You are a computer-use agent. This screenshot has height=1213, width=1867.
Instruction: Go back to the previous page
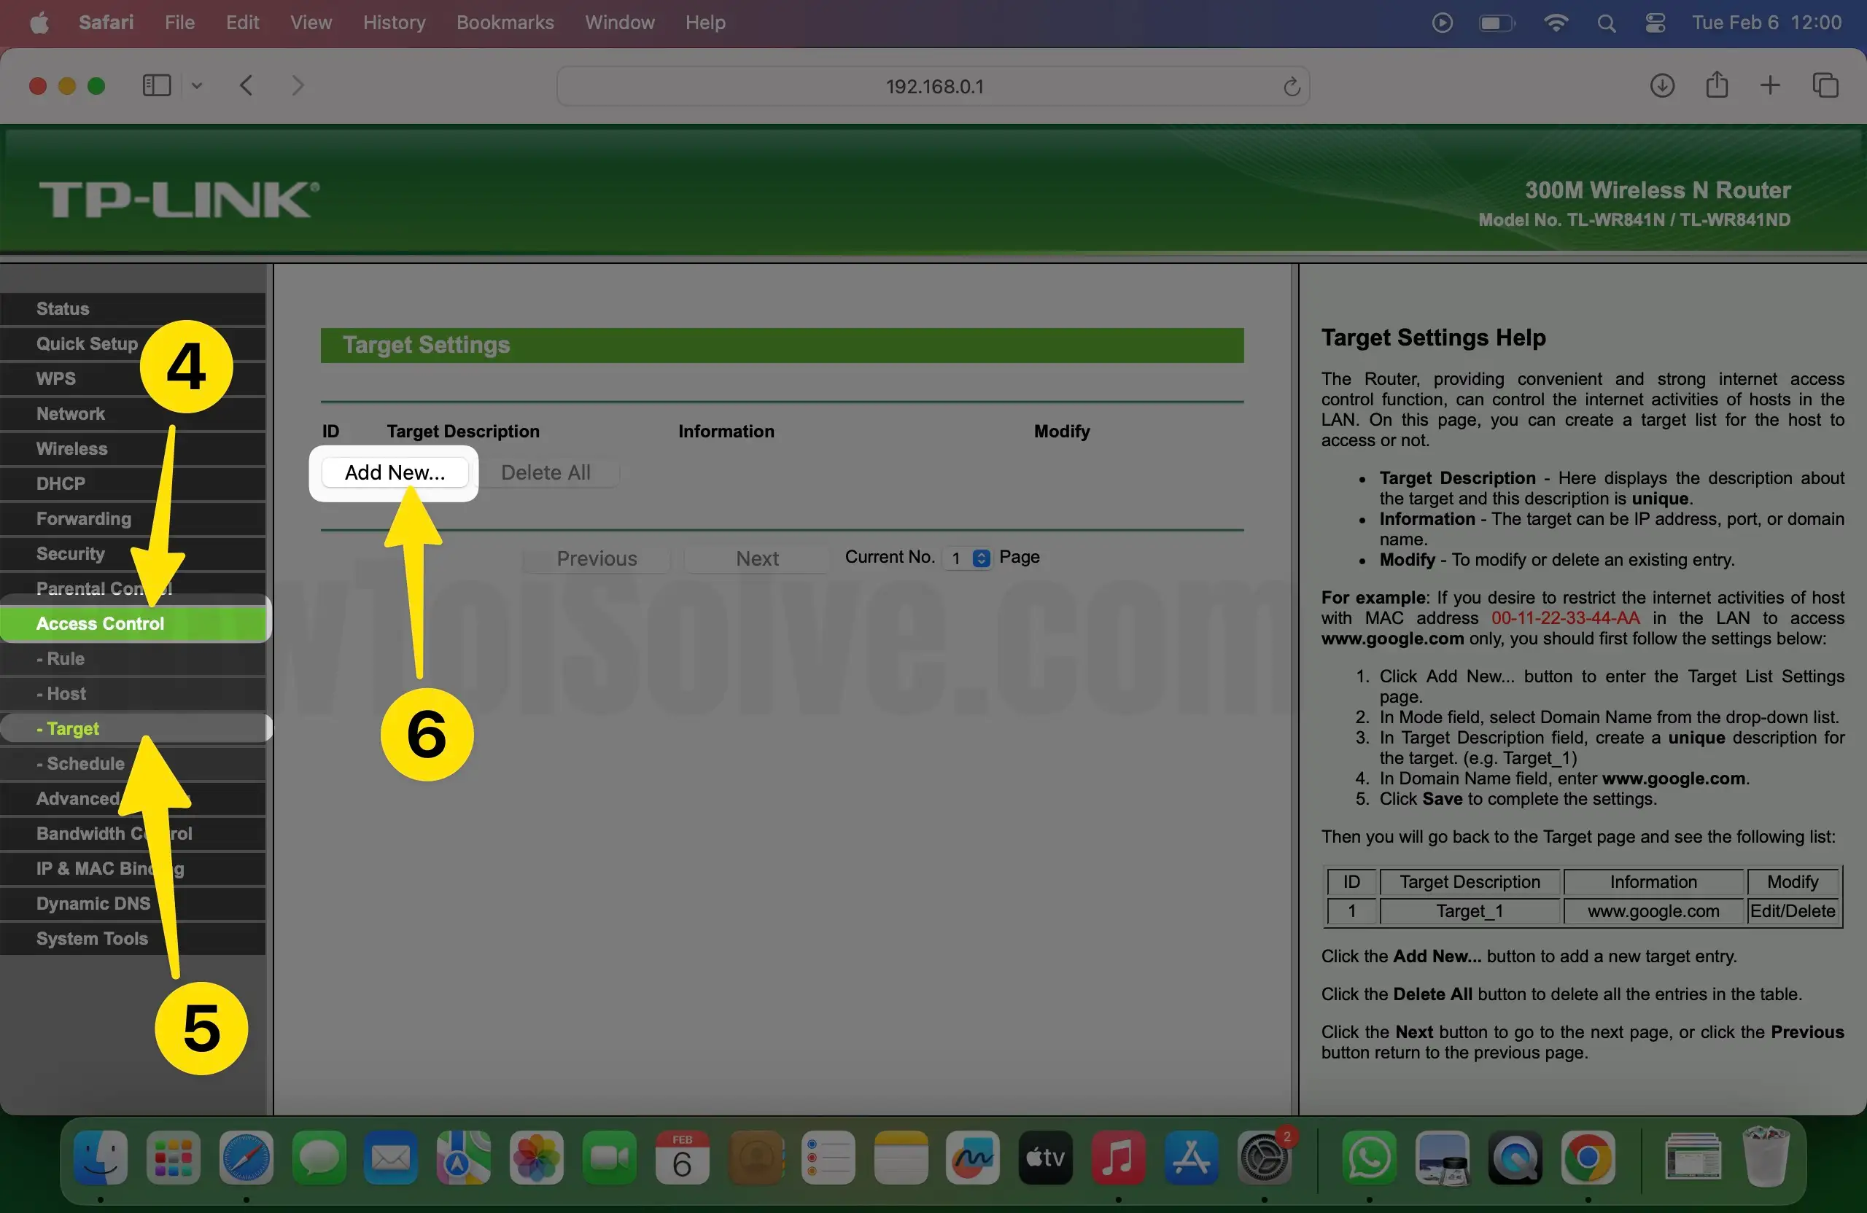coord(247,85)
